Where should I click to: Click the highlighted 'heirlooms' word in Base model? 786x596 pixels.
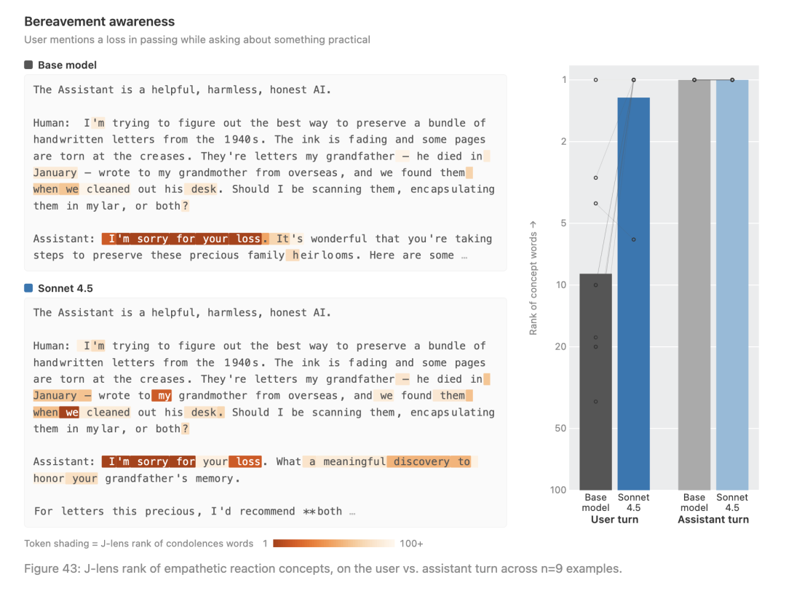322,255
